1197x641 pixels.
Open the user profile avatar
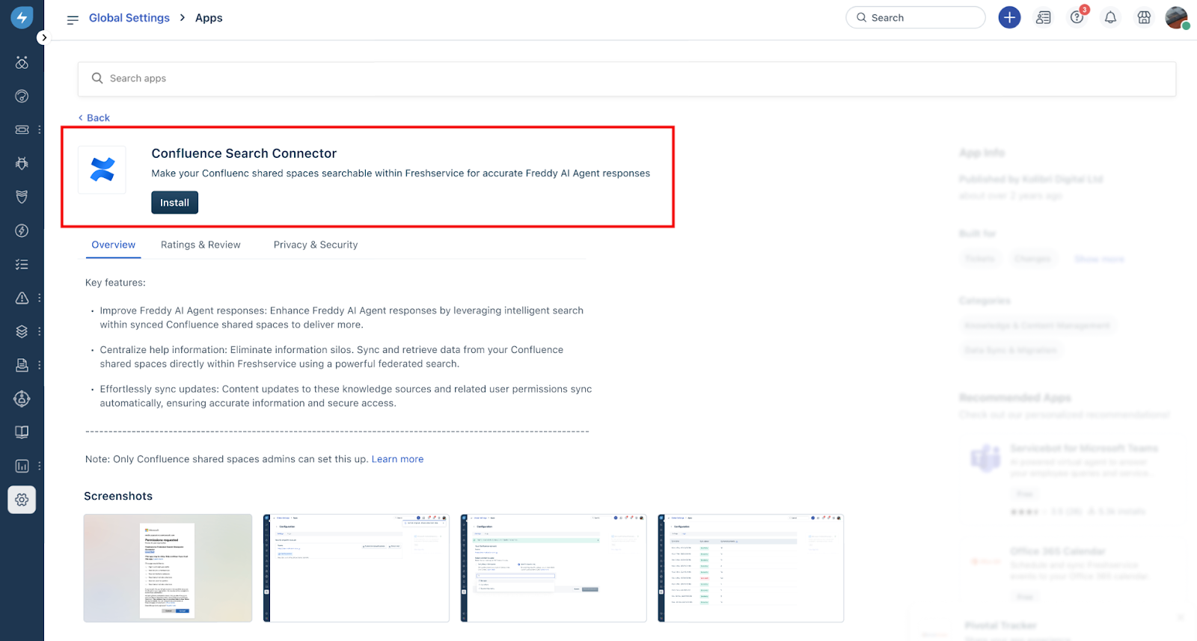pos(1177,18)
